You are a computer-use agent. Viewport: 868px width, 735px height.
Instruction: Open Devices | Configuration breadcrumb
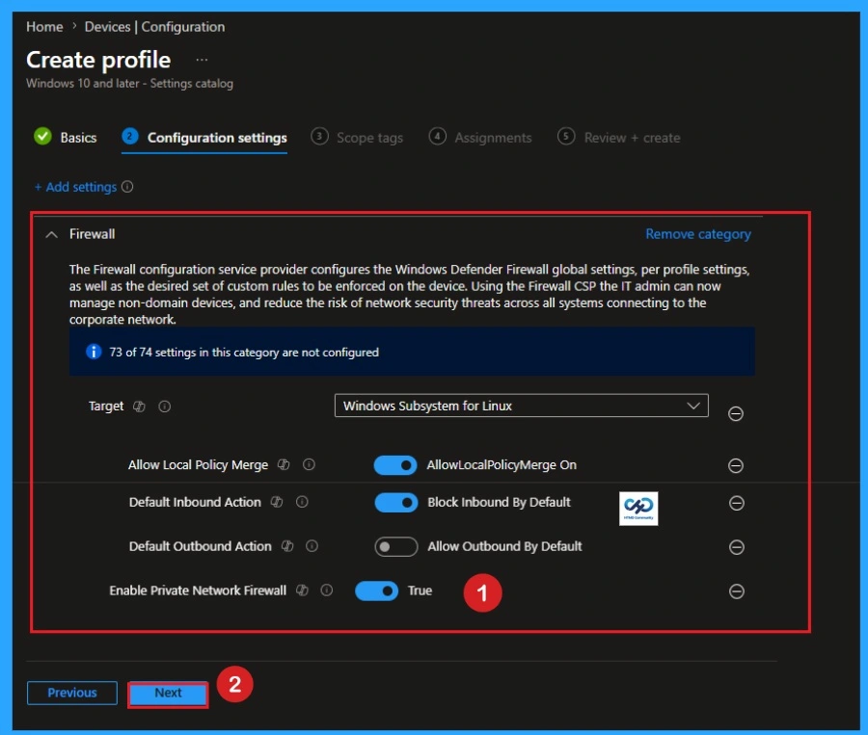click(x=154, y=27)
